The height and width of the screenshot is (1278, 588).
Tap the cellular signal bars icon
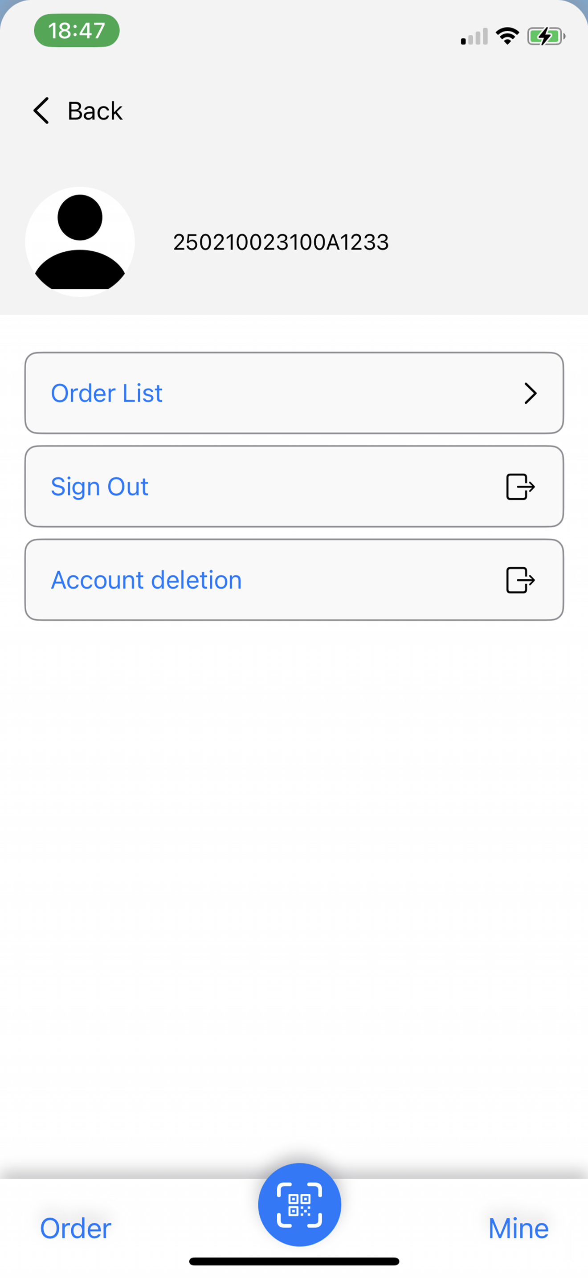(x=474, y=37)
